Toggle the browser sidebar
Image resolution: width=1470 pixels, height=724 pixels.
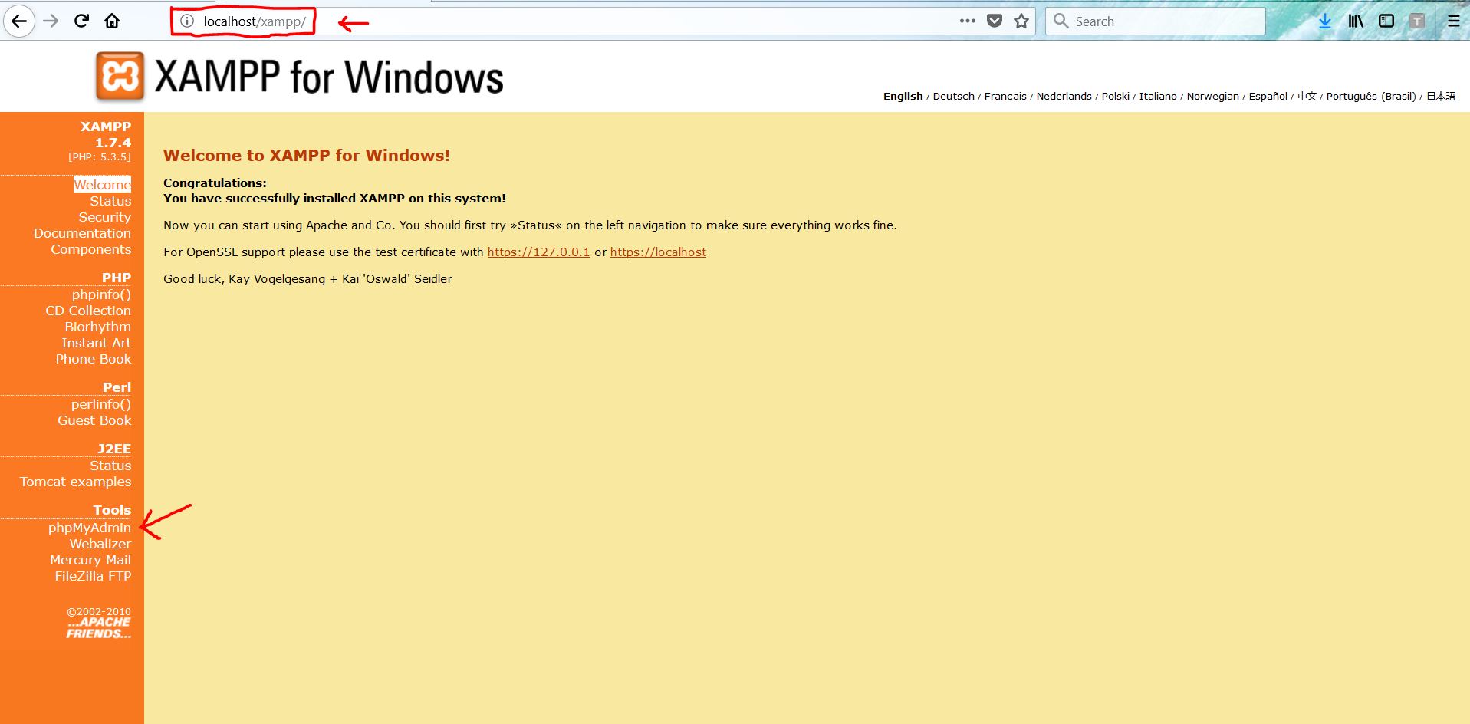[x=1386, y=21]
